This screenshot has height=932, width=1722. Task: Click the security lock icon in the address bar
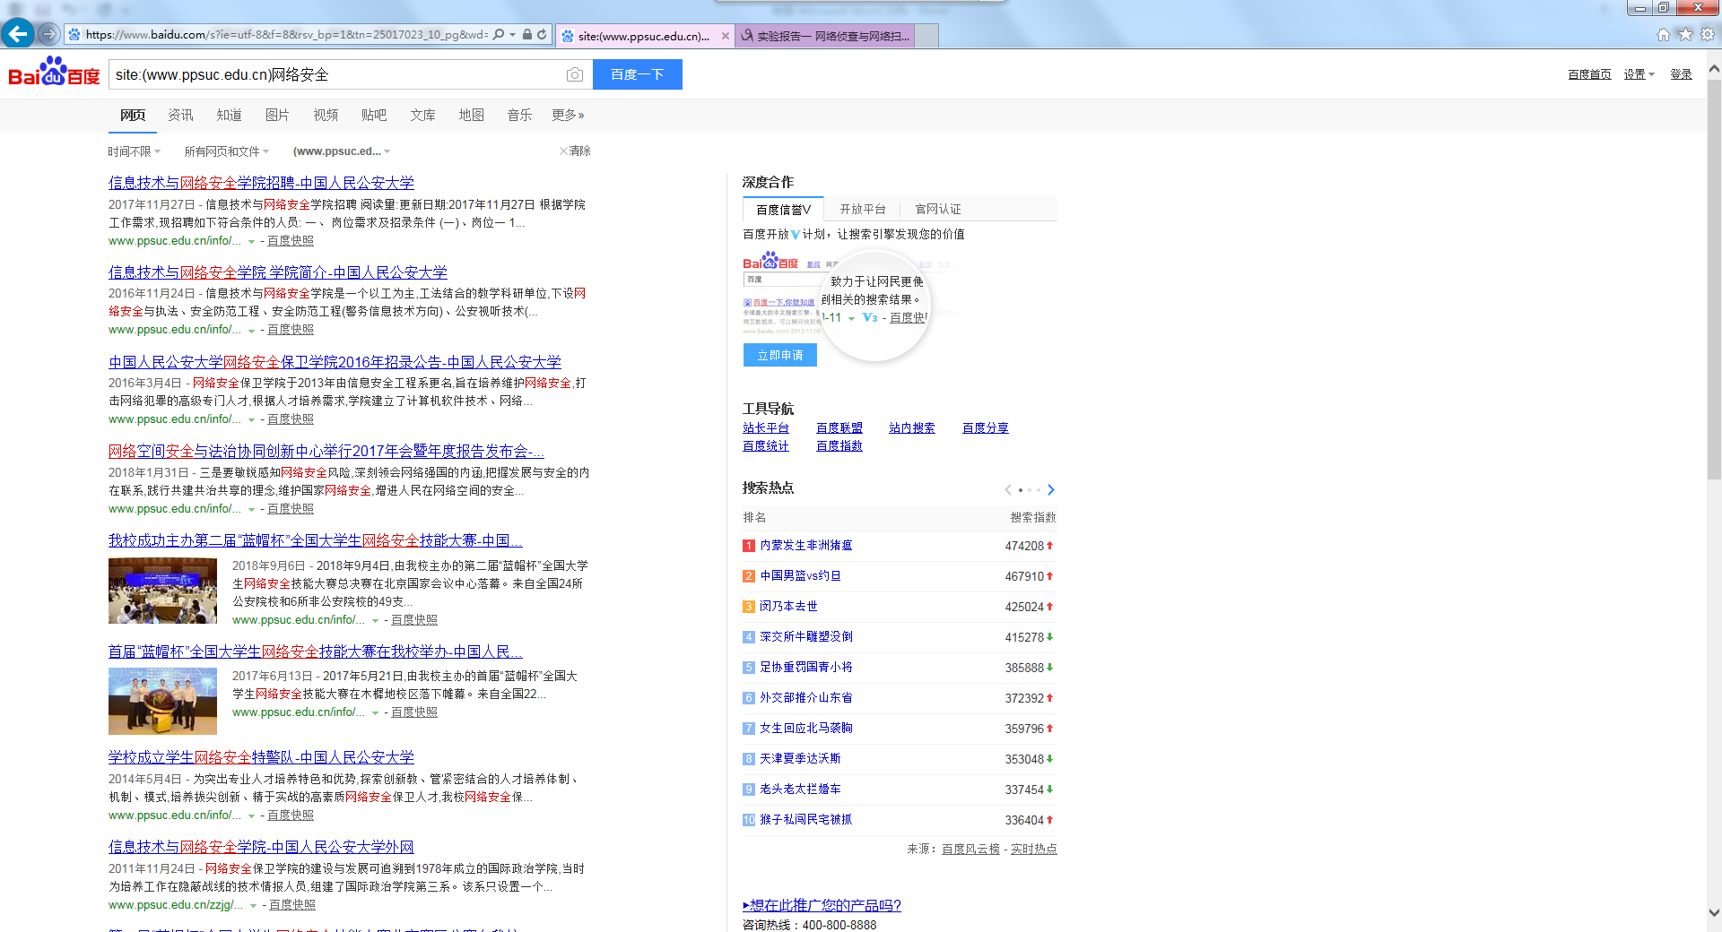527,35
